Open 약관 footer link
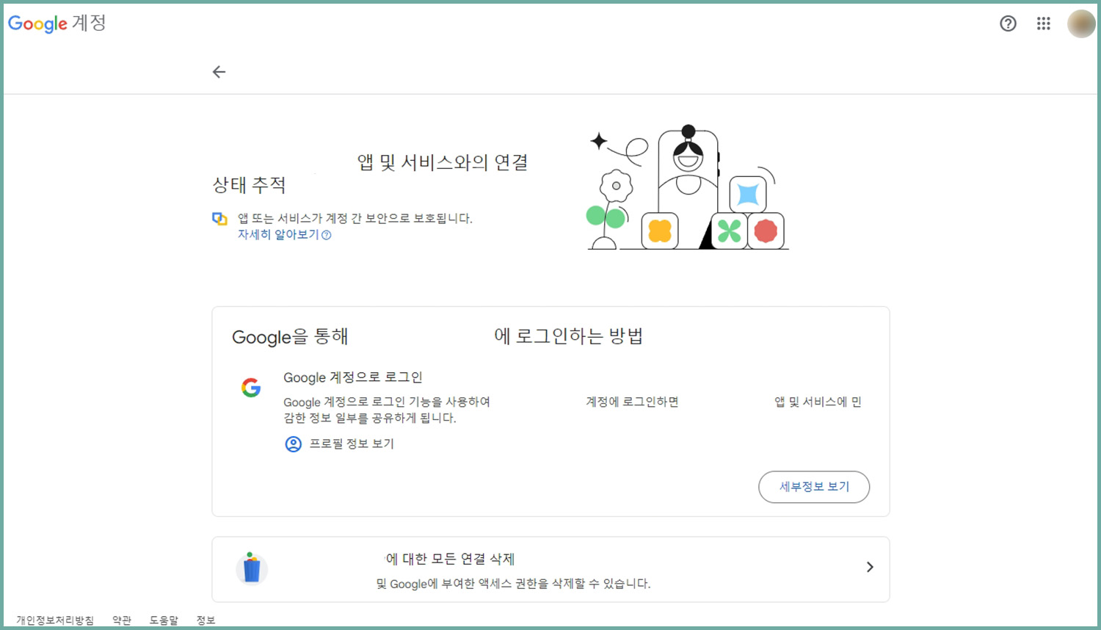This screenshot has width=1101, height=630. click(122, 620)
